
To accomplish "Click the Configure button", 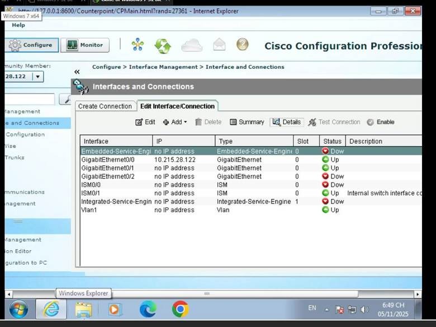I will coord(31,45).
